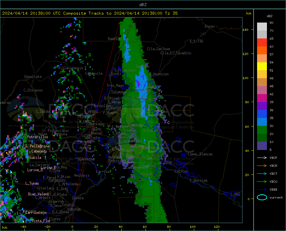Click the 120 km horizontal axis tick

coord(217,227)
